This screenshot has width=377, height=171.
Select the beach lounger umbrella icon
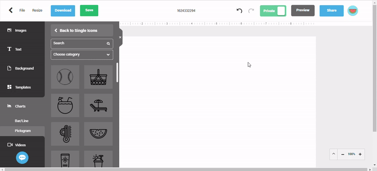pos(98,105)
